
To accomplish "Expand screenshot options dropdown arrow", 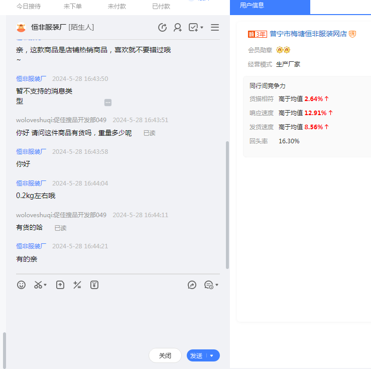I will tap(45, 285).
